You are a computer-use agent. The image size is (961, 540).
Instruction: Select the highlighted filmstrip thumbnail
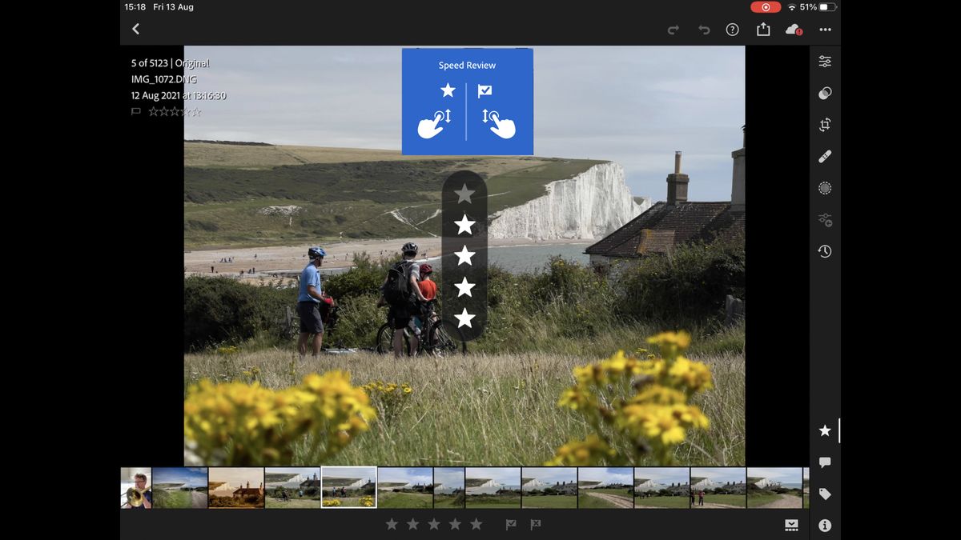(x=348, y=486)
